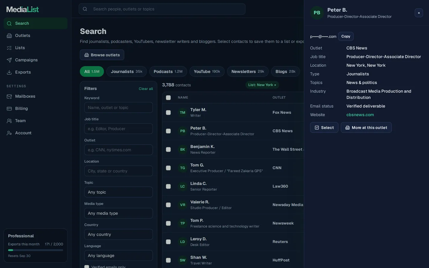Click the Browse outlets button
The height and width of the screenshot is (268, 429).
tap(102, 55)
